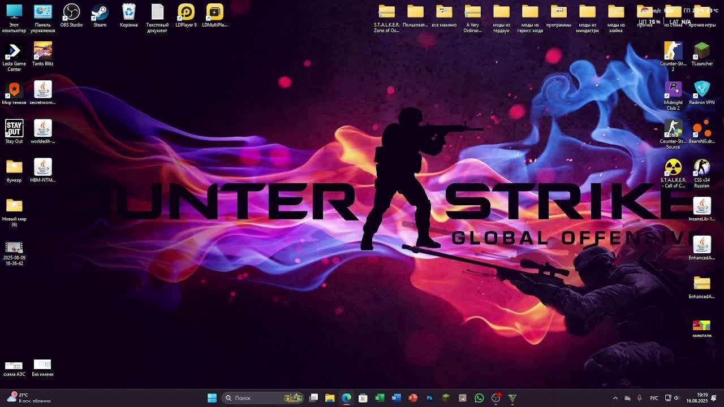Select the upper EnhancedA... Java file
724x407 pixels.
[702, 248]
